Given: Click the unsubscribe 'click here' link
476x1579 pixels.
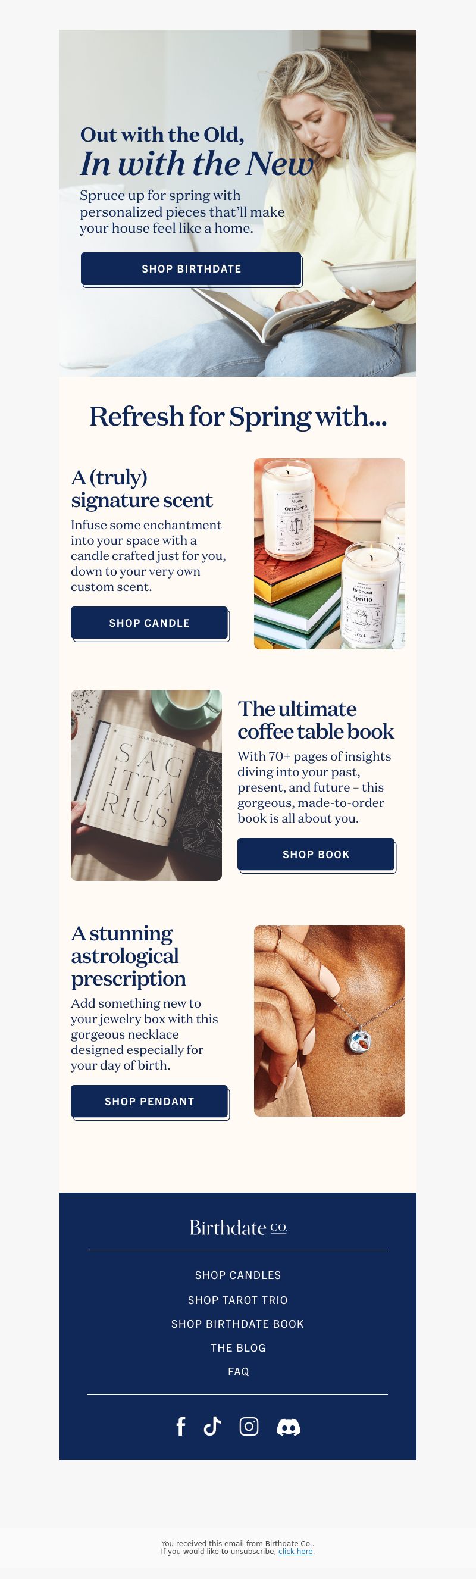Looking at the screenshot, I should pyautogui.click(x=295, y=1551).
